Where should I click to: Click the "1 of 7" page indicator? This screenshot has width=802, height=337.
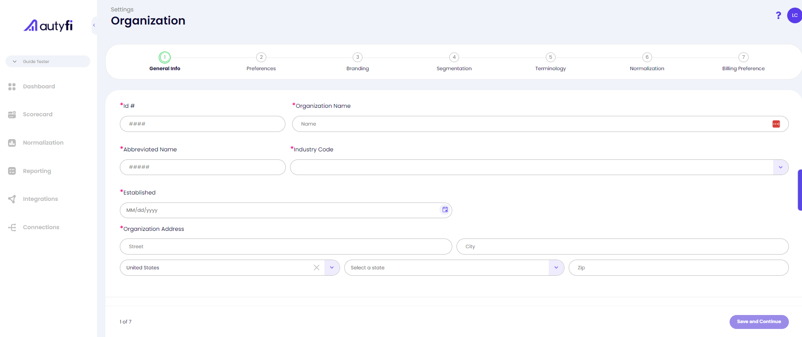click(125, 322)
